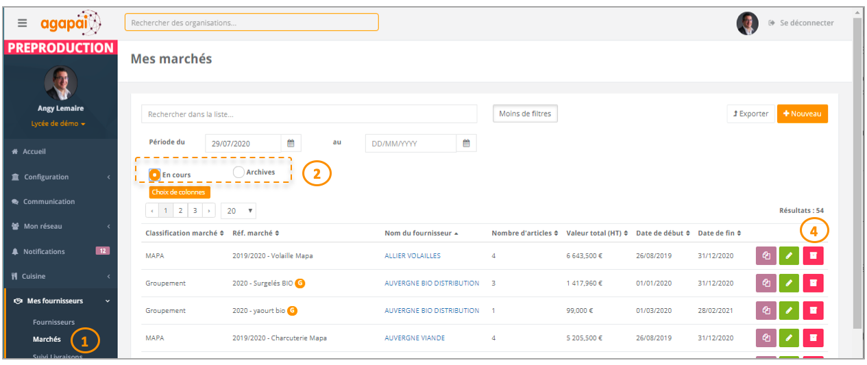Expand Cuisine sidebar menu
The image size is (867, 365).
click(x=60, y=276)
